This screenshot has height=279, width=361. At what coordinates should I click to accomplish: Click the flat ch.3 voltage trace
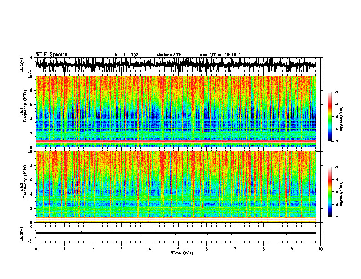tap(176, 233)
